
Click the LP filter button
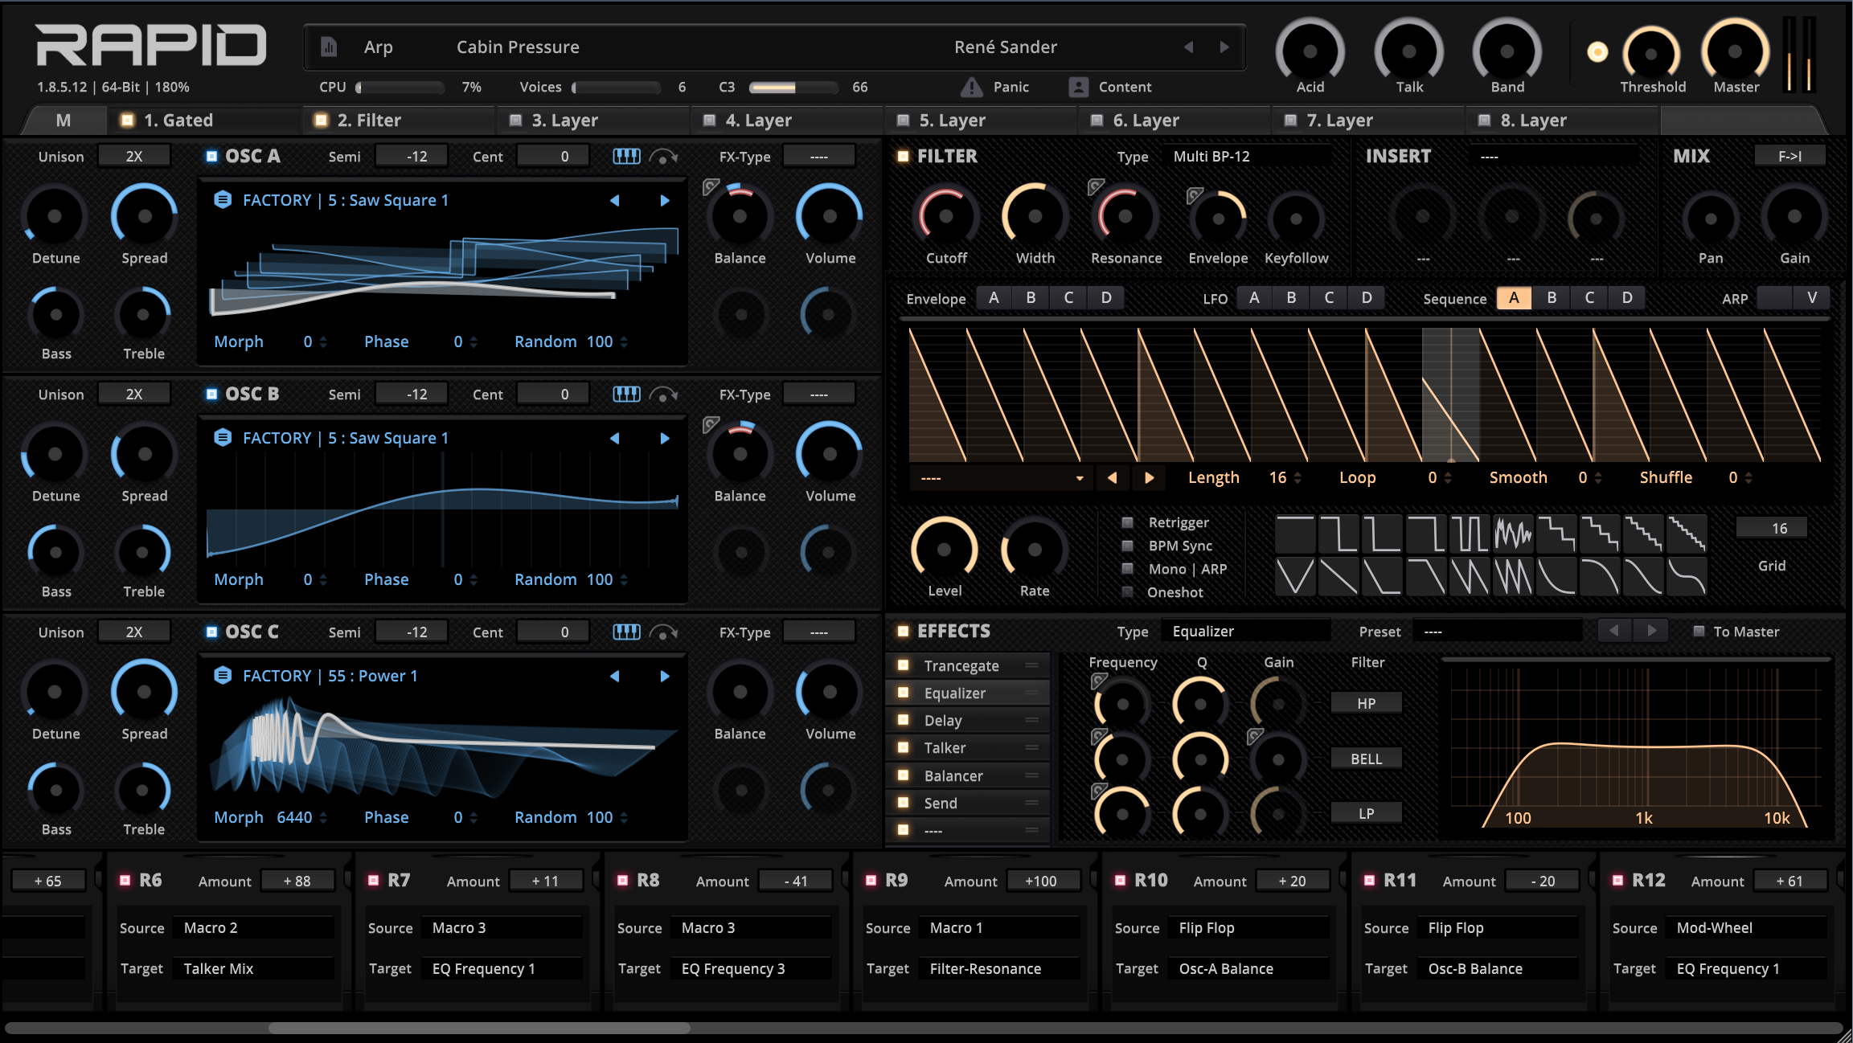coord(1366,813)
